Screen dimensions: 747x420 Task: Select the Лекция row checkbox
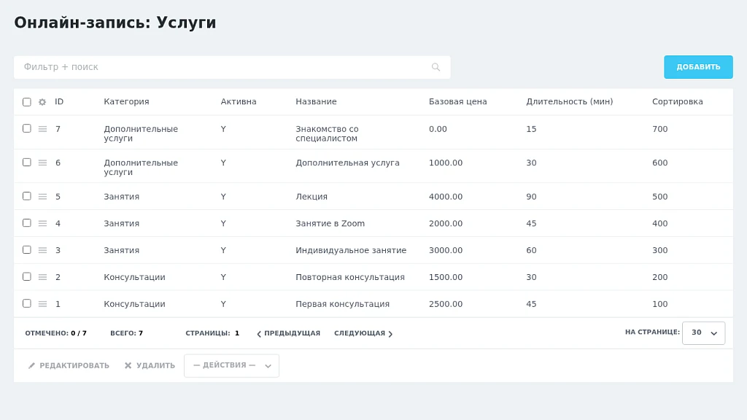pyautogui.click(x=27, y=196)
